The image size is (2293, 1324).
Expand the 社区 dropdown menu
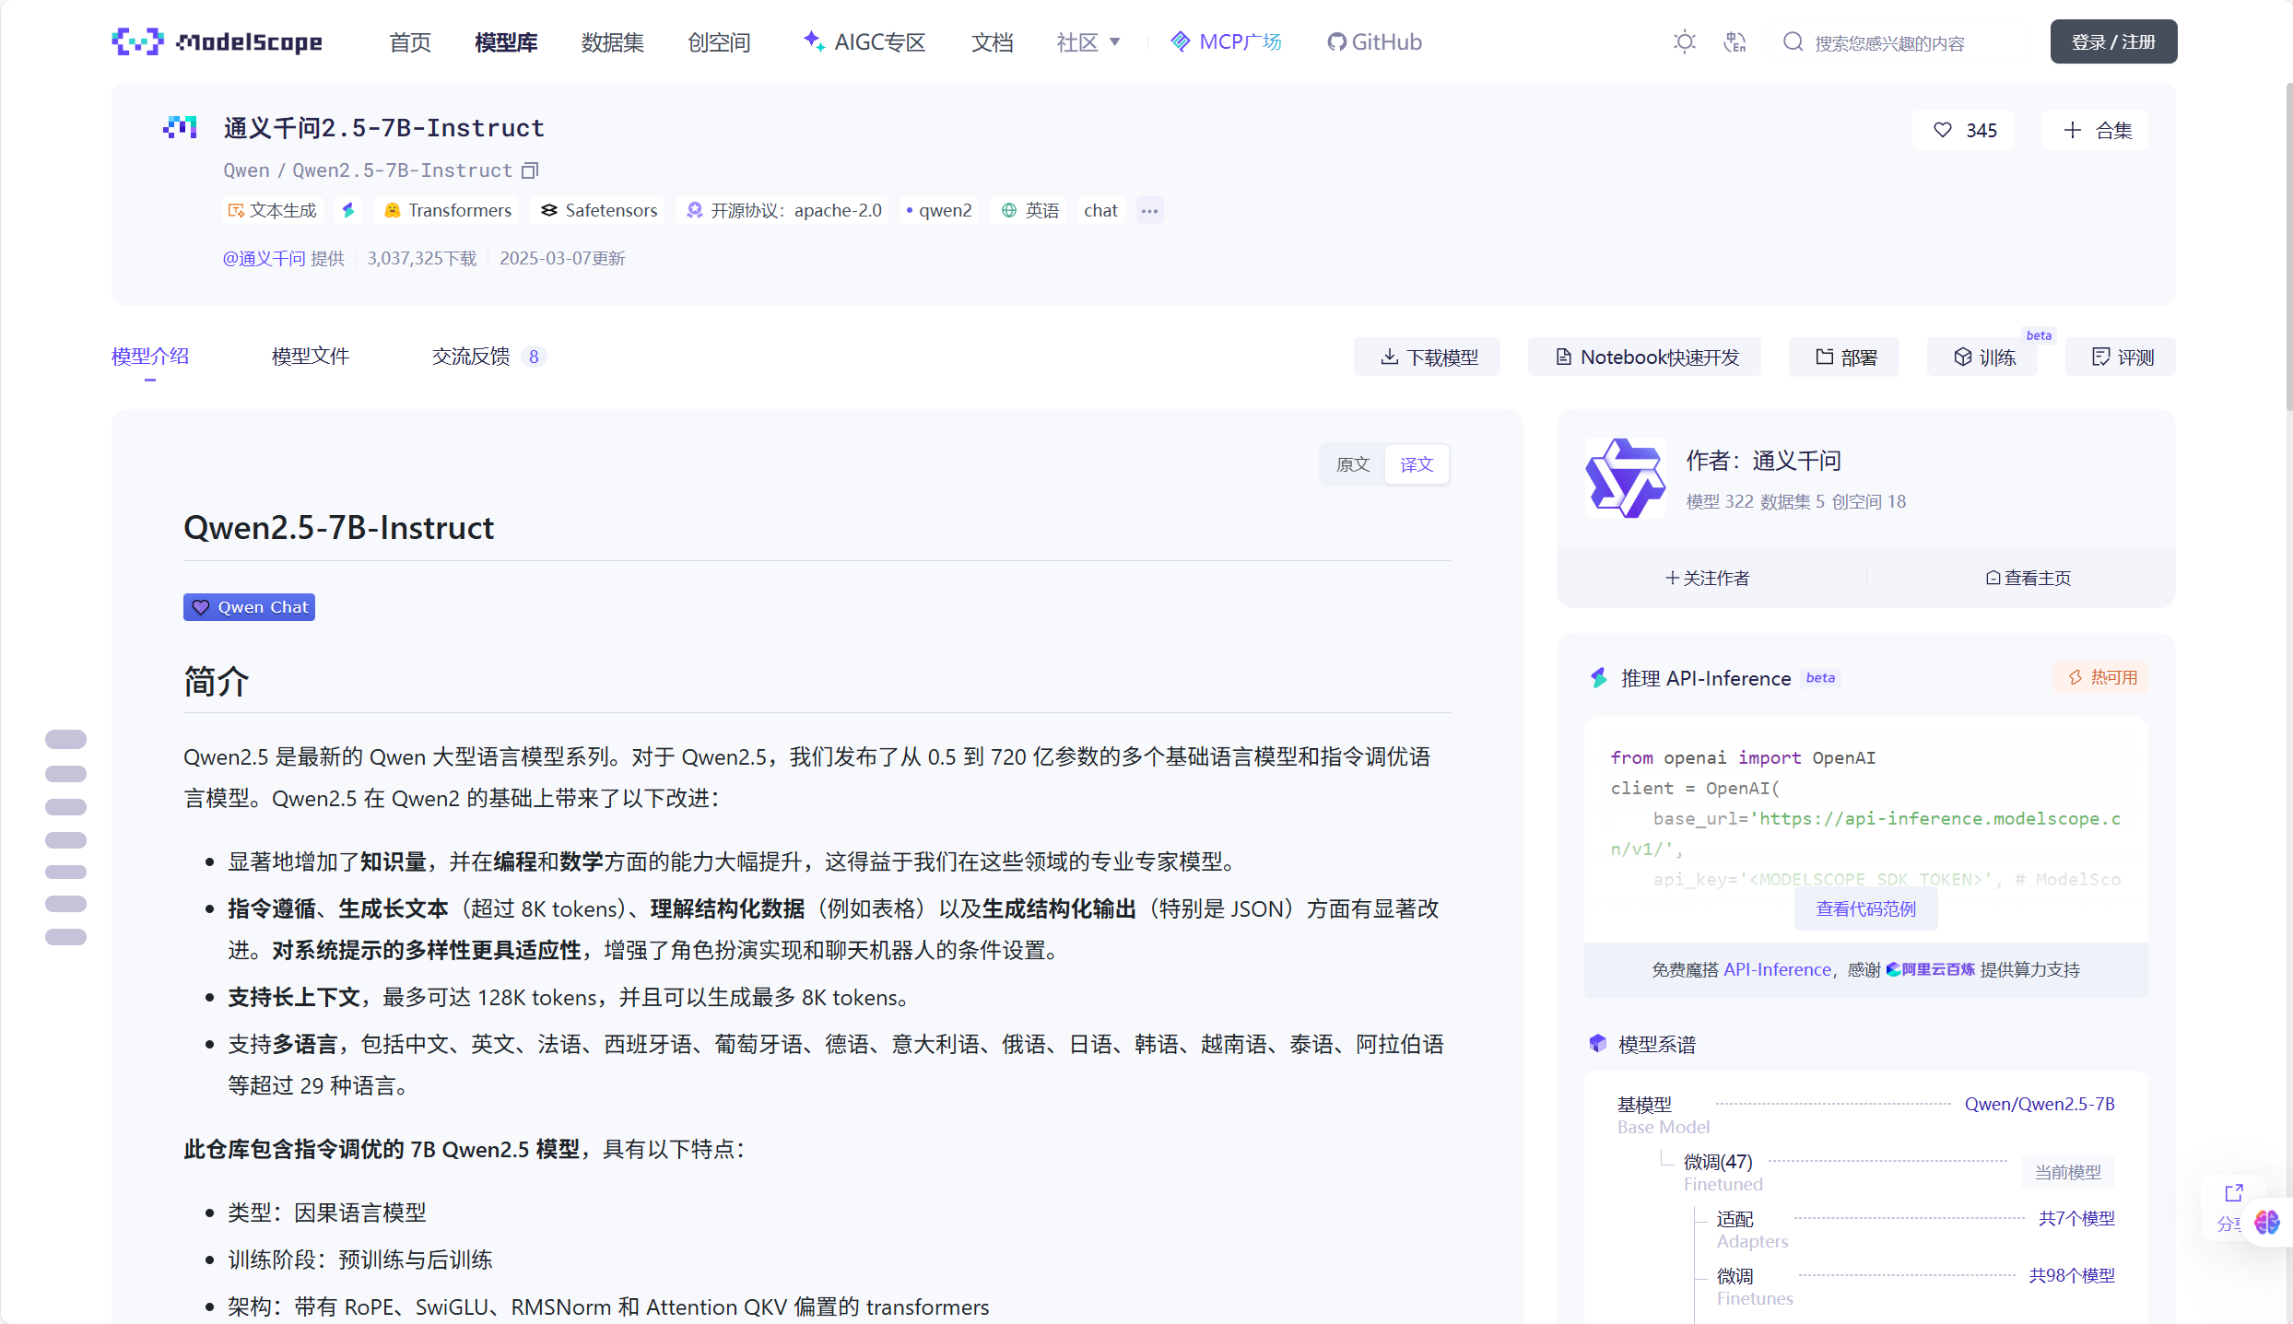[x=1088, y=42]
